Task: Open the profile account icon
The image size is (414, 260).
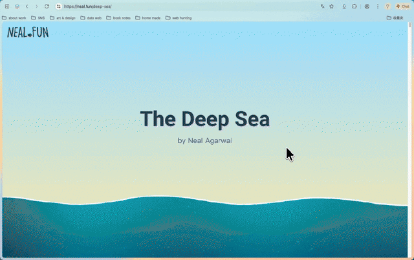Action: [x=367, y=6]
